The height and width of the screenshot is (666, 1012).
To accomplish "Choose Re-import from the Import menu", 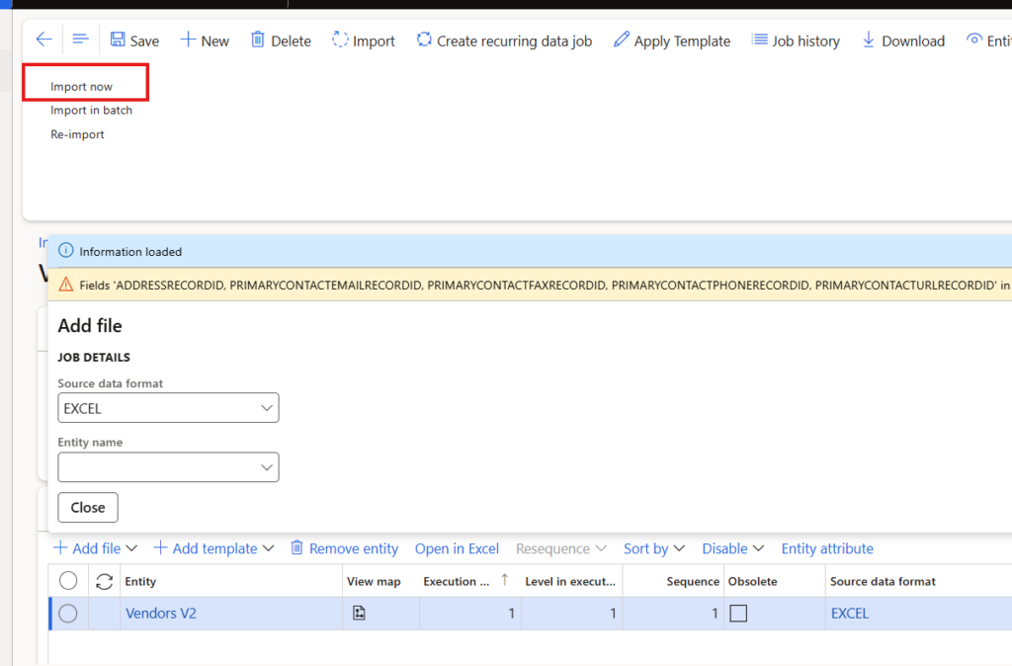I will pyautogui.click(x=77, y=134).
